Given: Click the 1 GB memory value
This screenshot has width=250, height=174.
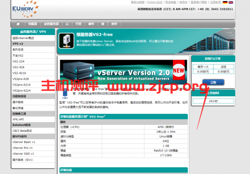Looking at the screenshot, I should pos(166,146).
